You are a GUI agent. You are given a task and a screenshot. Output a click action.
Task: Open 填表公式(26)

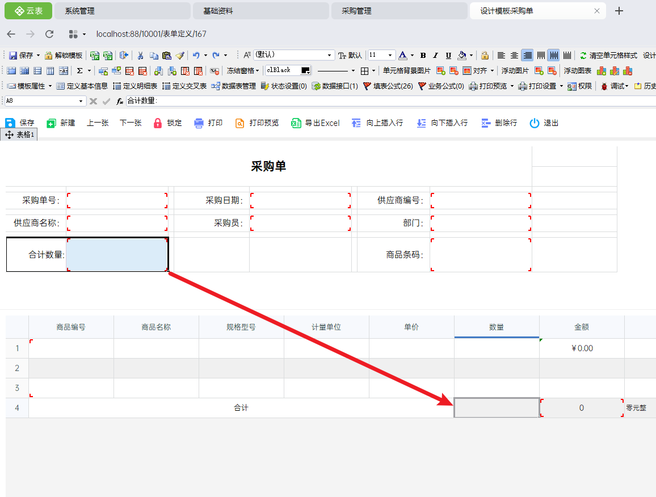pyautogui.click(x=388, y=86)
